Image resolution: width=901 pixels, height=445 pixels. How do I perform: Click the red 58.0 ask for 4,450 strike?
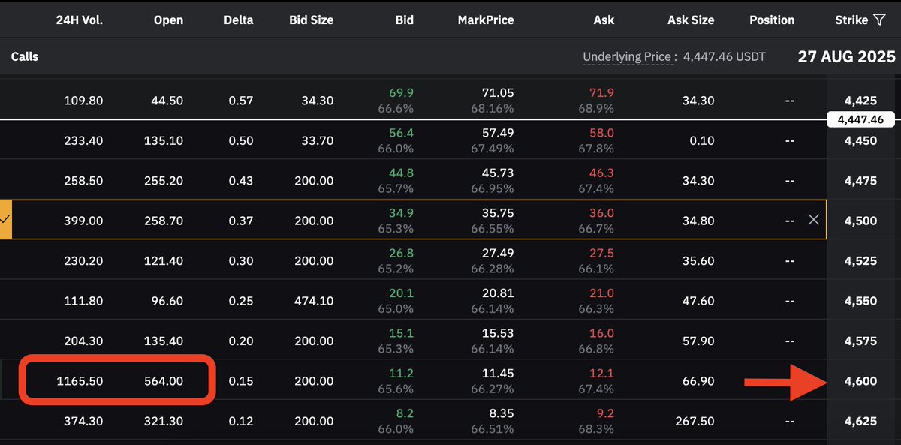(x=602, y=133)
